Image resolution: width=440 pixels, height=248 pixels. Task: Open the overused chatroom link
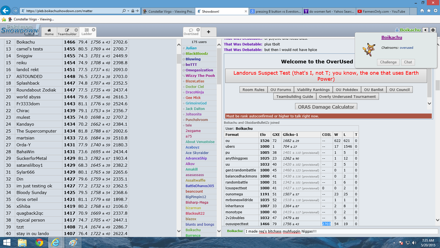click(x=406, y=48)
